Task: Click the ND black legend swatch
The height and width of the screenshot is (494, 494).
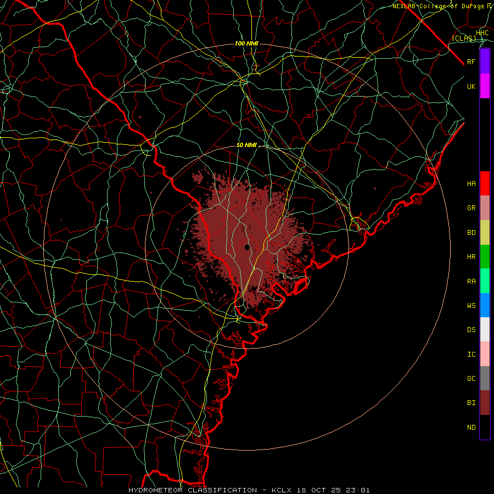Action: [485, 427]
